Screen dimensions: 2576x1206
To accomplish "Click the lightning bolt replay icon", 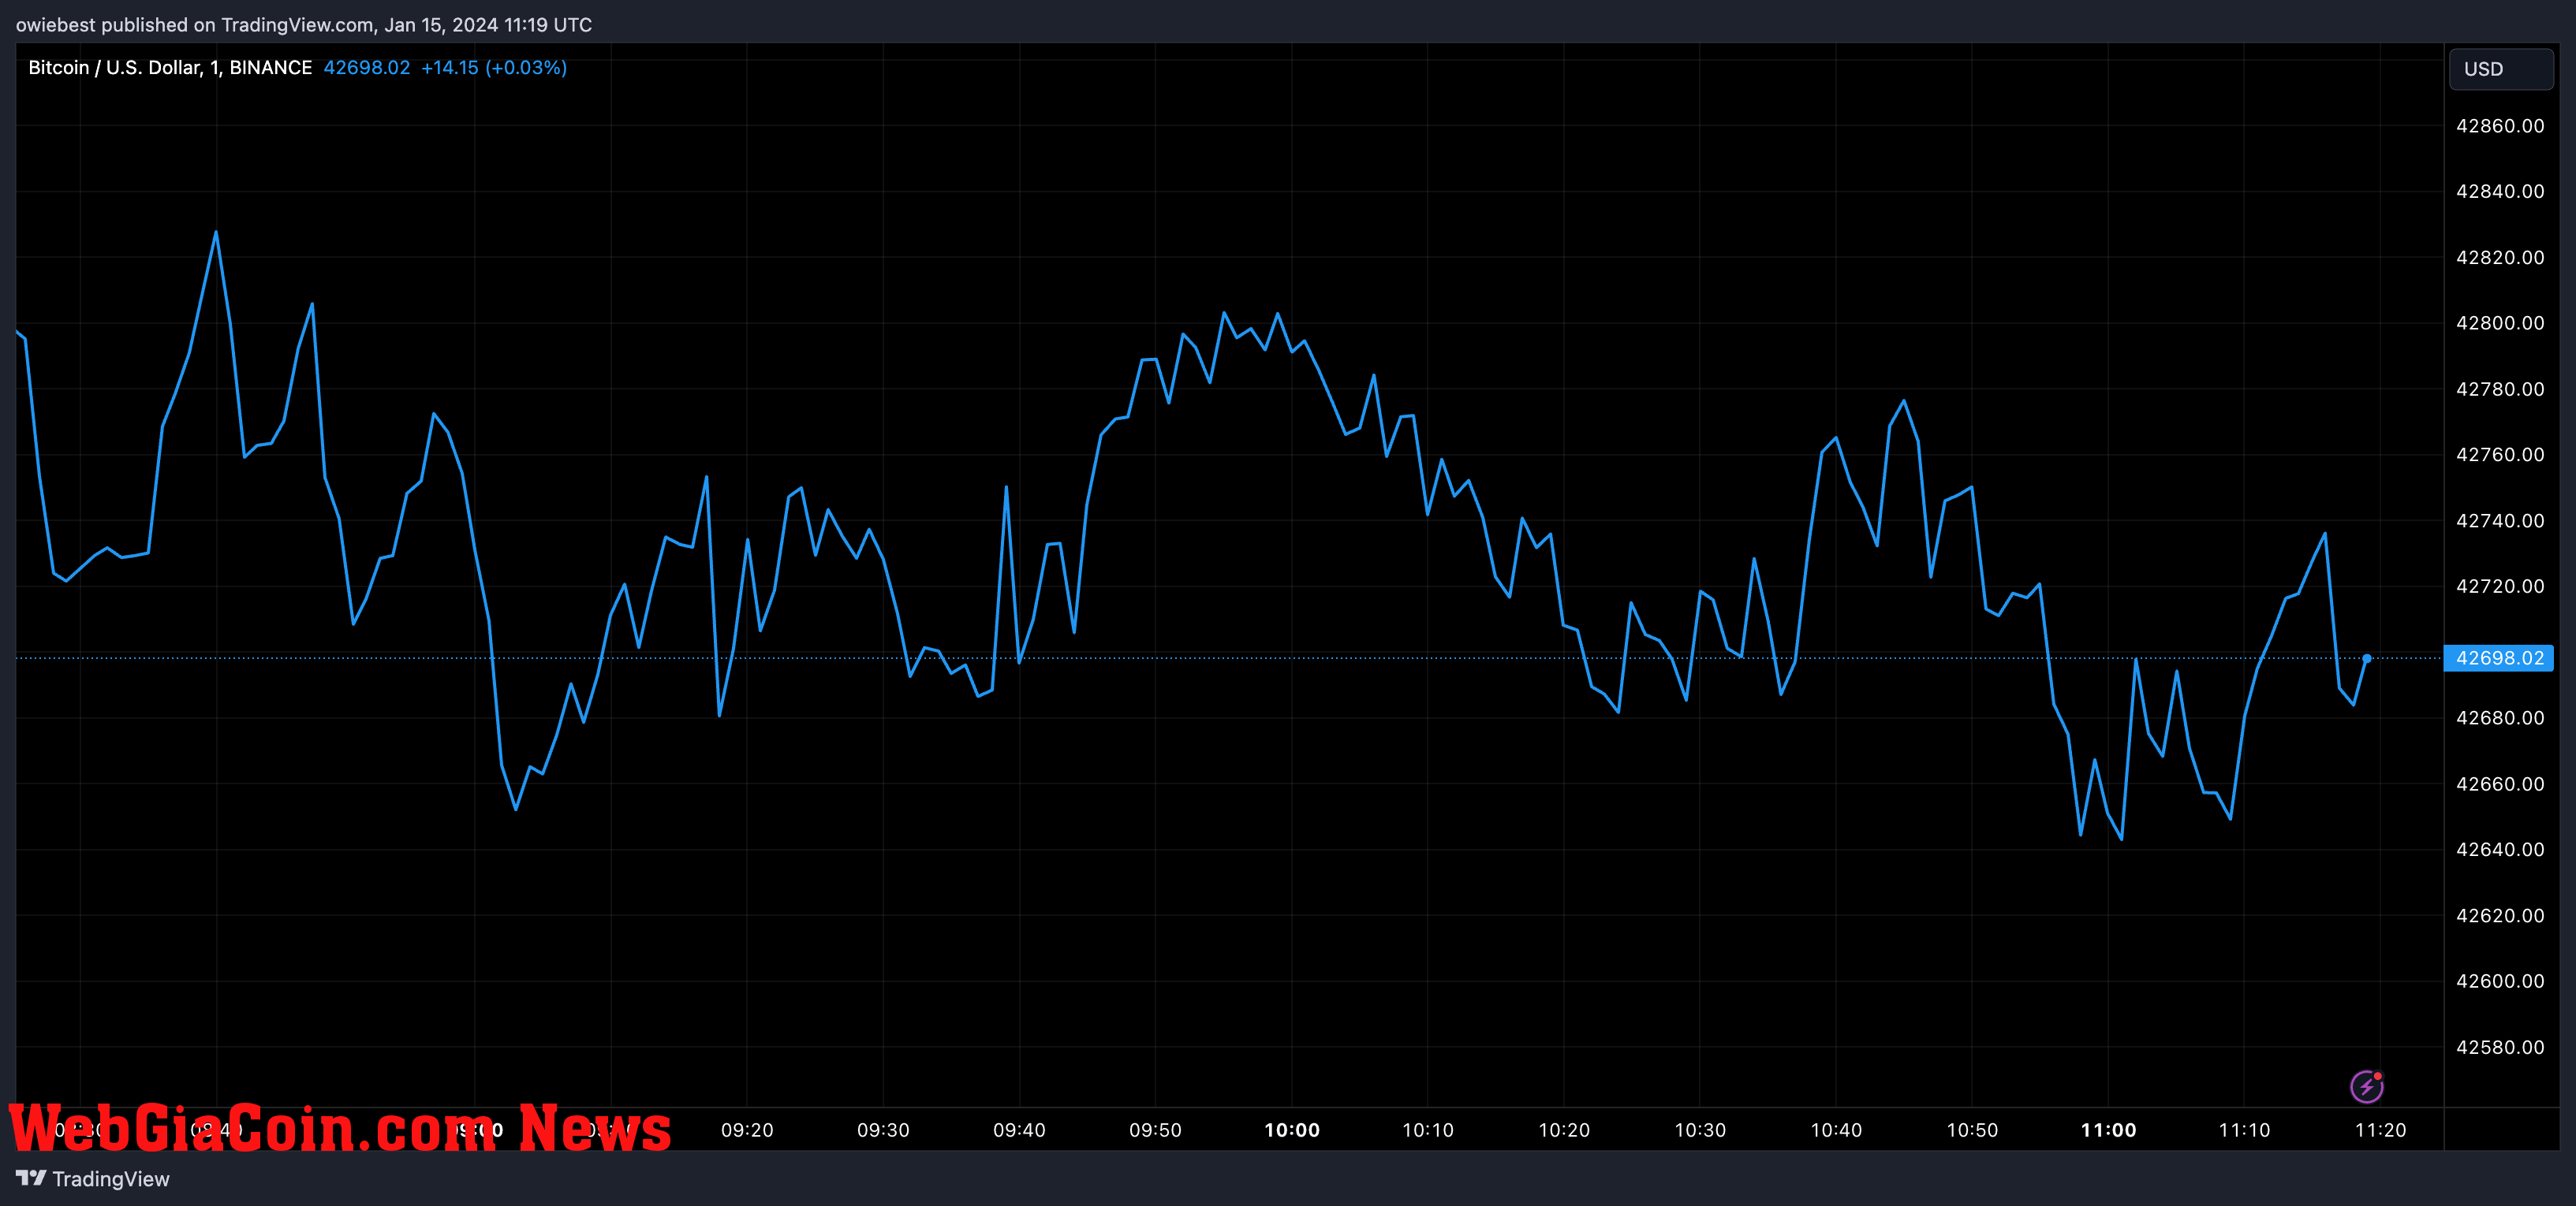I will point(2366,1086).
